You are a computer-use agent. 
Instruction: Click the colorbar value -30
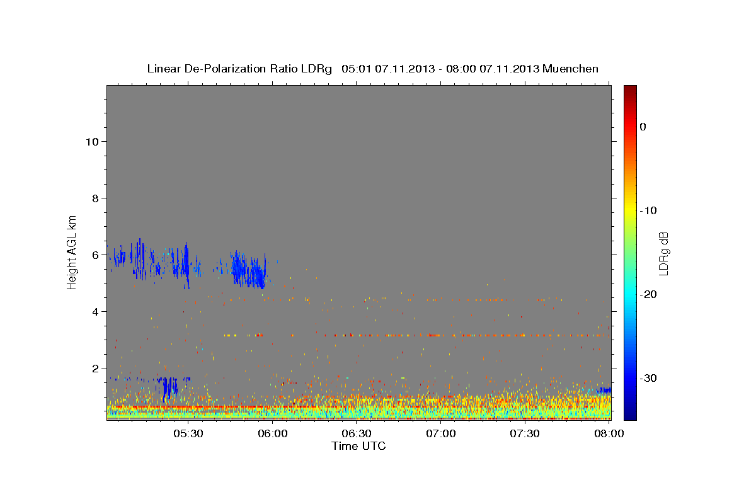[650, 378]
